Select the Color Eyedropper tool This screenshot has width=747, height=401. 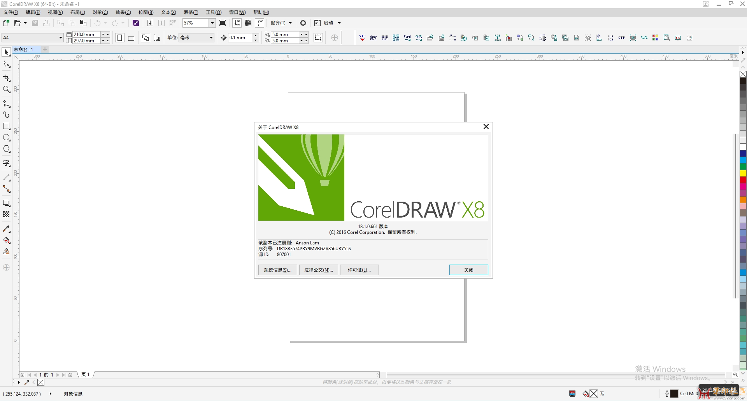[6, 229]
